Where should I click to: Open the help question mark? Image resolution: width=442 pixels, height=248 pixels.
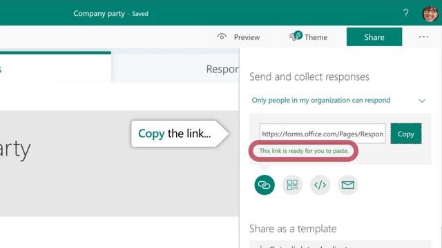[x=405, y=13]
